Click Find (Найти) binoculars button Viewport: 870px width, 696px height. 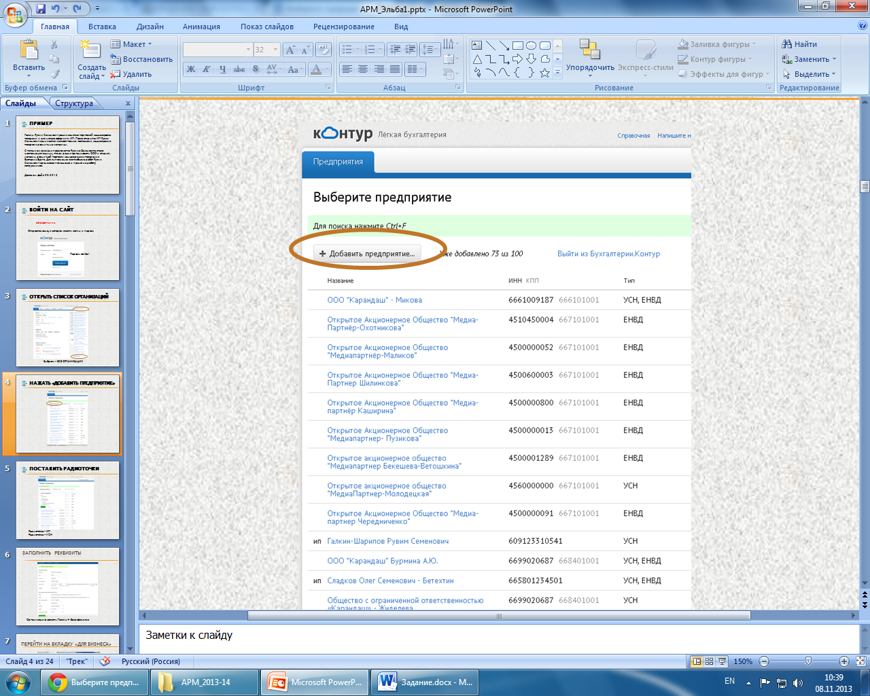pyautogui.click(x=800, y=44)
